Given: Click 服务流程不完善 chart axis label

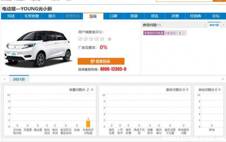Looking at the screenshot, I should click(170, 132).
